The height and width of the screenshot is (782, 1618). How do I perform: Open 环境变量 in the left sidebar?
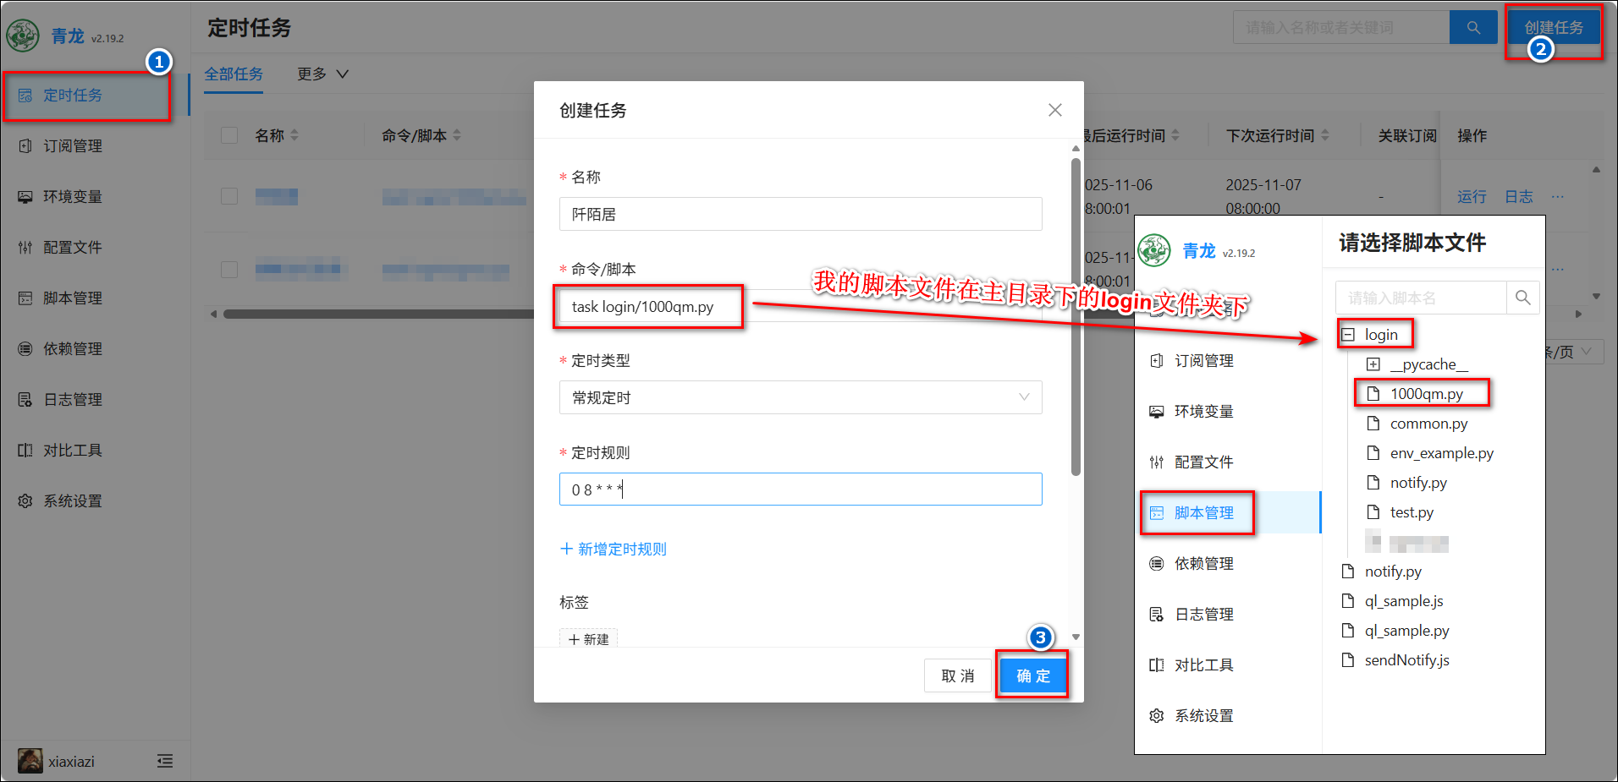[x=72, y=197]
